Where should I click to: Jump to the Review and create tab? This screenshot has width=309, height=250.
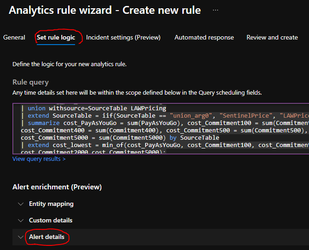272,38
